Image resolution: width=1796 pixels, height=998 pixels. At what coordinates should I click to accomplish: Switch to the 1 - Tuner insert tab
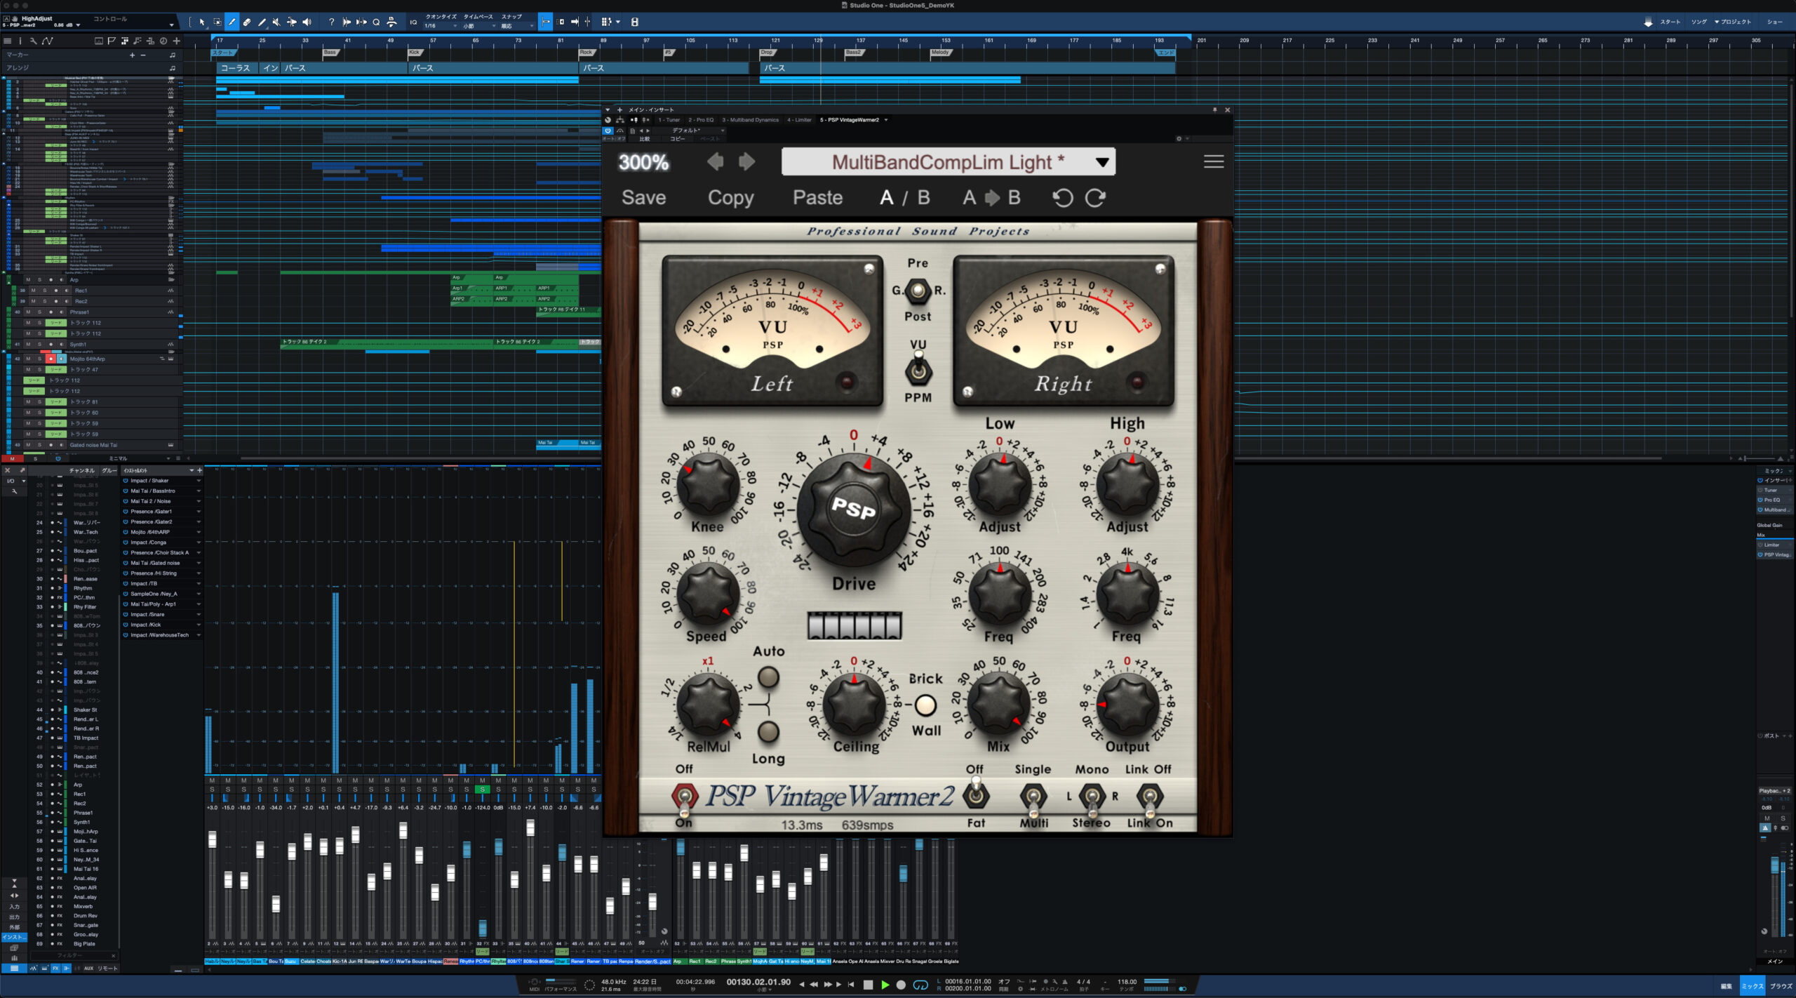(x=669, y=120)
